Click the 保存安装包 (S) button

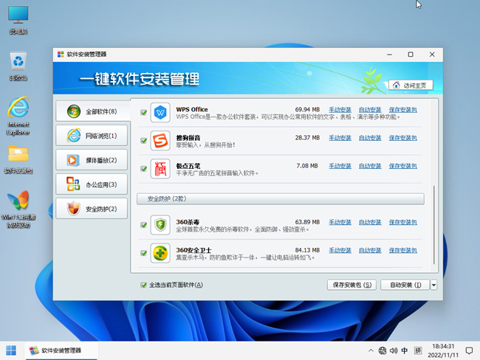click(352, 285)
